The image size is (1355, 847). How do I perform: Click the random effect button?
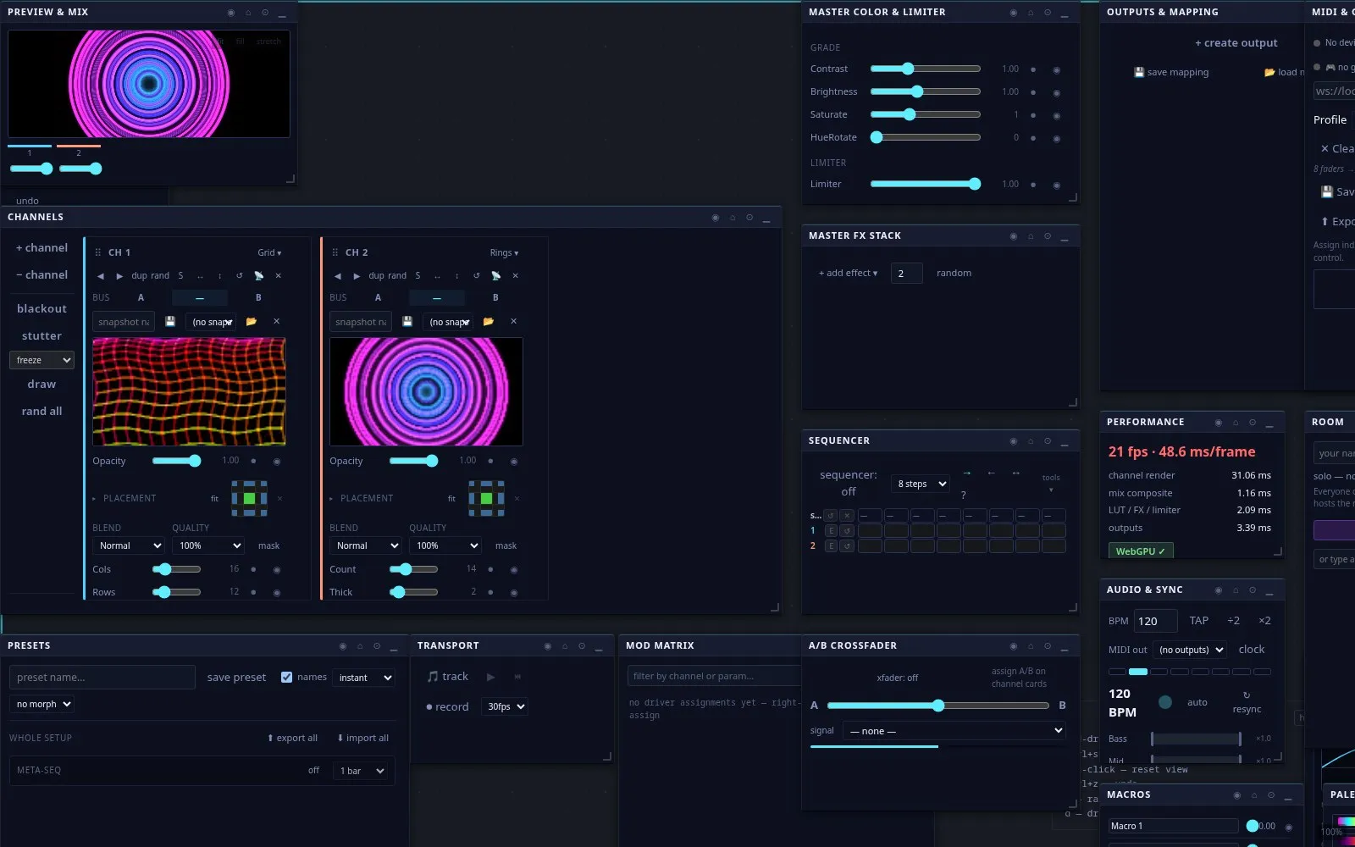pyautogui.click(x=954, y=274)
